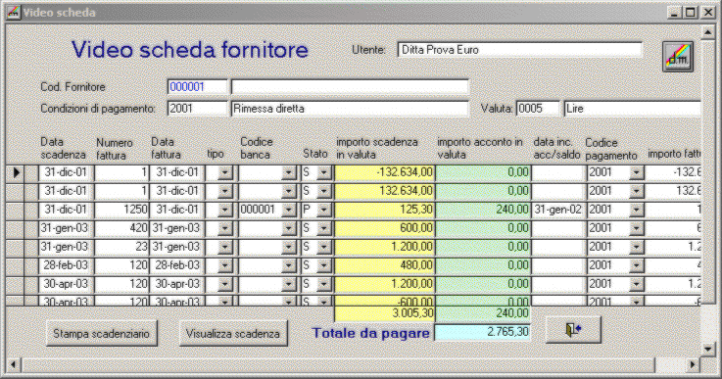Select the current record arrow marker
The width and height of the screenshot is (722, 379).
point(17,172)
